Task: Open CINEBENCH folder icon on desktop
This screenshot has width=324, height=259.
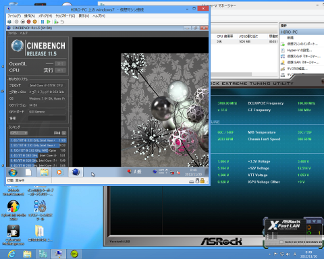Action: [x=40, y=233]
